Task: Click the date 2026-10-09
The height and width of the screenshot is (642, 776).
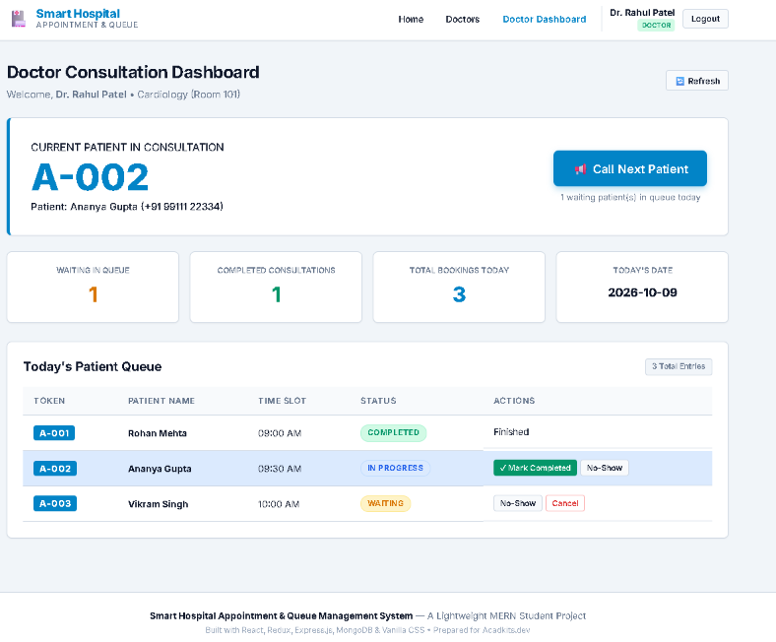Action: coord(642,292)
